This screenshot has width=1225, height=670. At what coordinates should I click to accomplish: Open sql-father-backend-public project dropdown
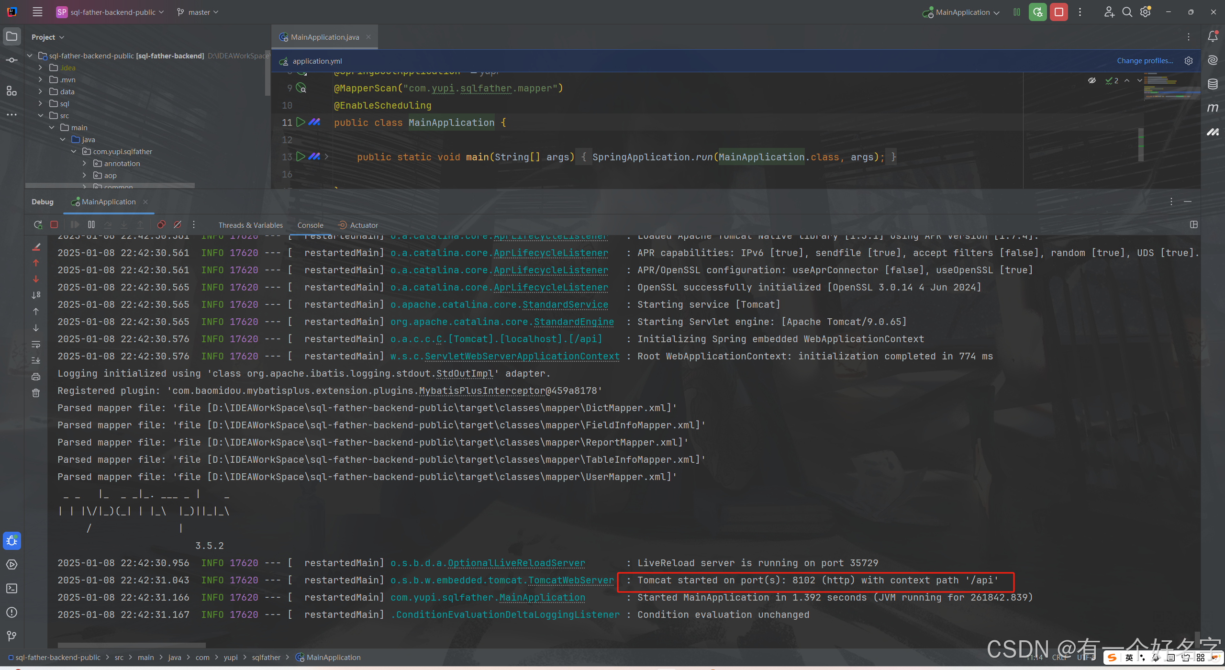(x=111, y=12)
